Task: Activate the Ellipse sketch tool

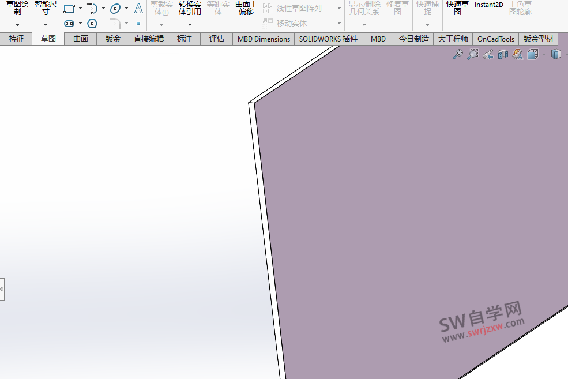Action: (115, 9)
